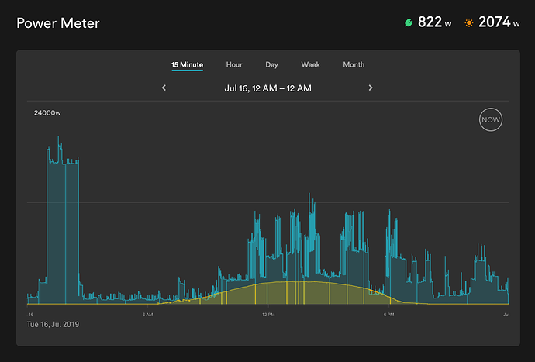The width and height of the screenshot is (535, 362).
Task: Select the 12 PM marker on time axis
Action: [x=268, y=315]
